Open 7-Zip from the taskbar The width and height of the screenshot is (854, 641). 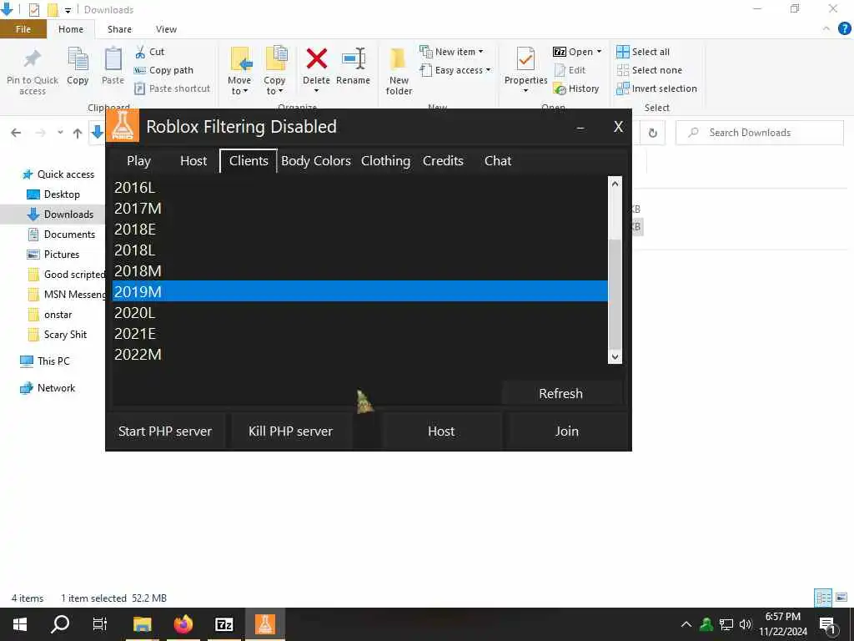(224, 624)
